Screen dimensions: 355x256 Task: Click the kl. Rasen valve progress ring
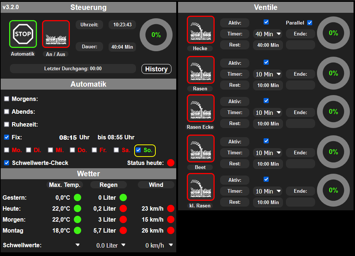pos(333,190)
